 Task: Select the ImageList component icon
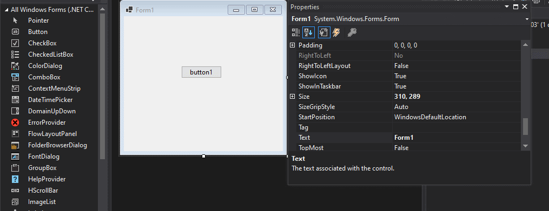pos(15,202)
